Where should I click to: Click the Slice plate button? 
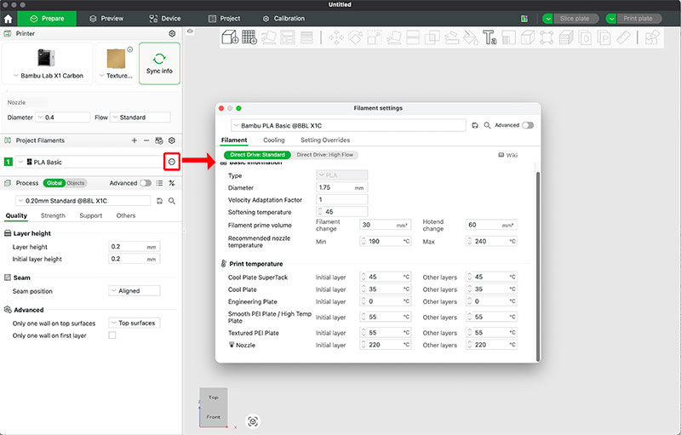[x=576, y=19]
